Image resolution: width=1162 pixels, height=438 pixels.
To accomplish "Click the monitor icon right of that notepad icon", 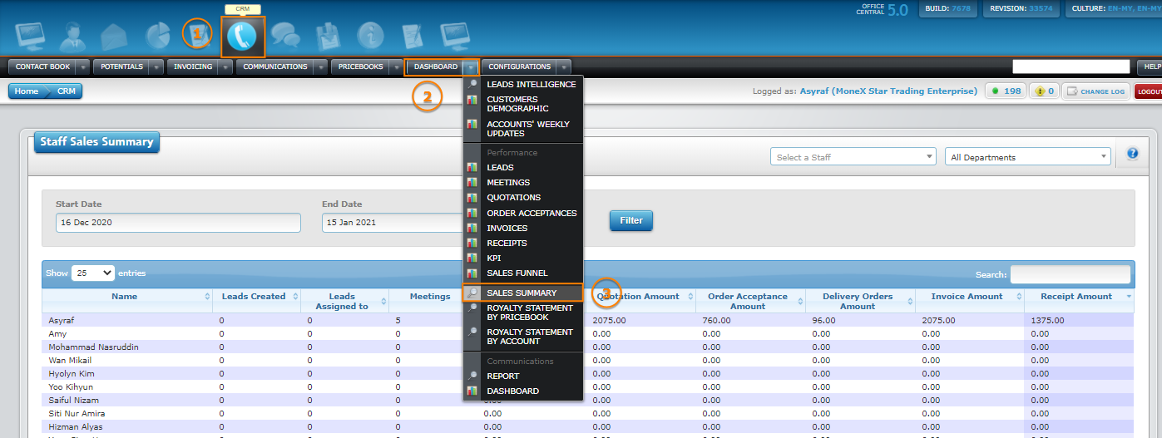I will [455, 37].
